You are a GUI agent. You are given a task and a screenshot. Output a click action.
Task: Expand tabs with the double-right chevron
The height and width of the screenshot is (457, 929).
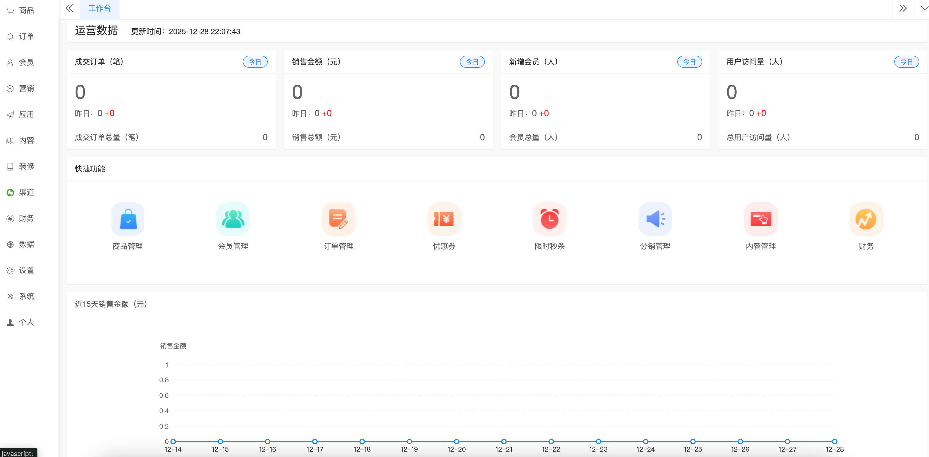point(903,8)
